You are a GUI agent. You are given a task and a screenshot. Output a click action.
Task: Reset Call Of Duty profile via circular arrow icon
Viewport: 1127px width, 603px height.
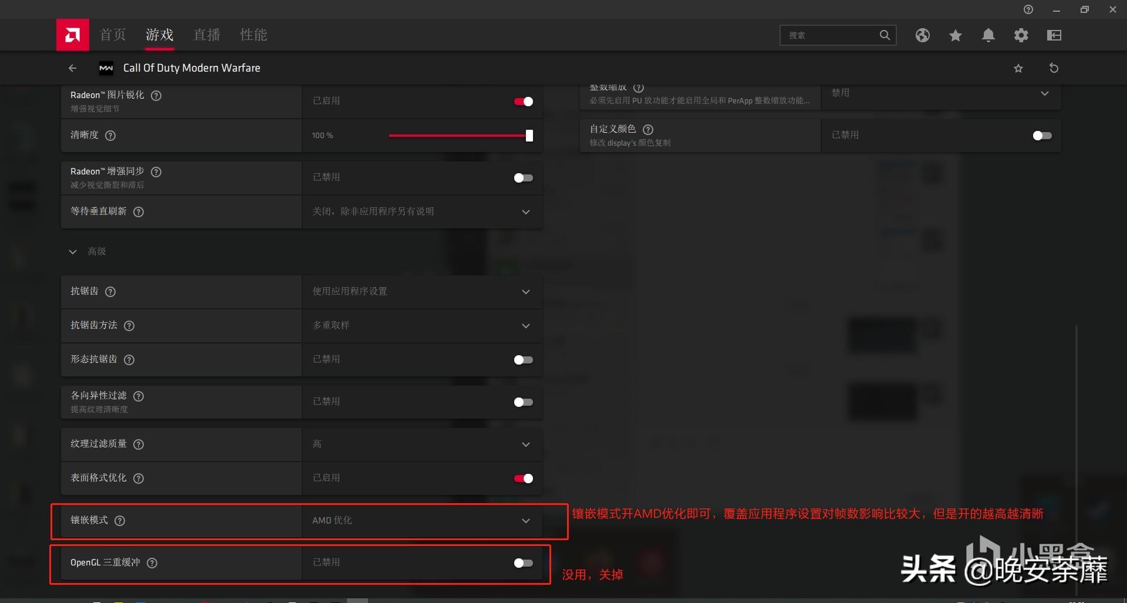click(x=1054, y=68)
